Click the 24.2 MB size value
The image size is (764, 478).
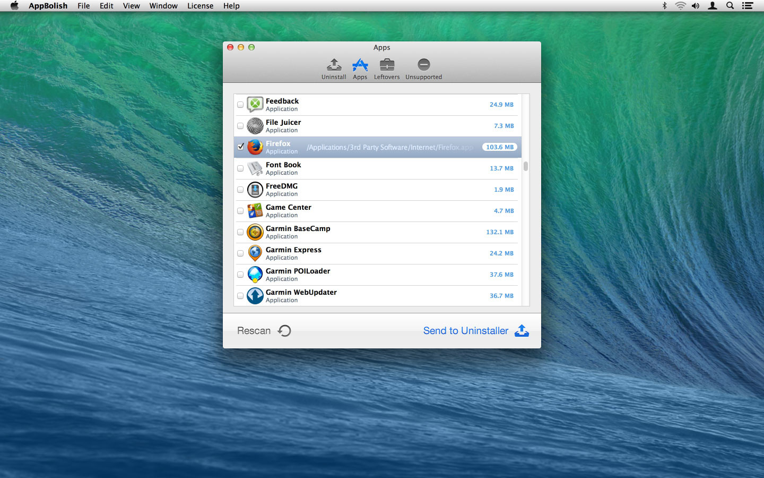coord(501,253)
